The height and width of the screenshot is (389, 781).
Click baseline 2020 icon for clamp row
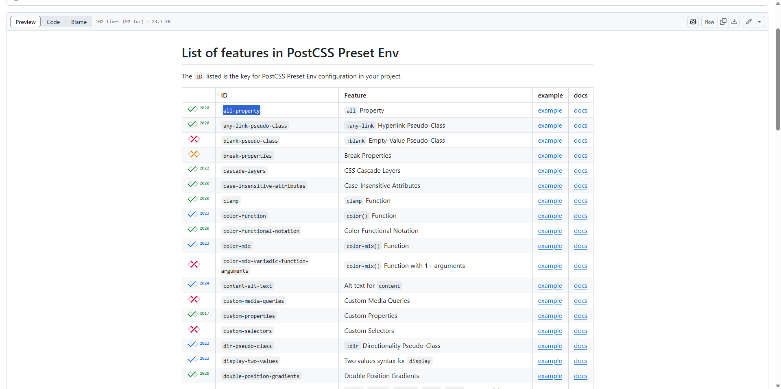(198, 199)
